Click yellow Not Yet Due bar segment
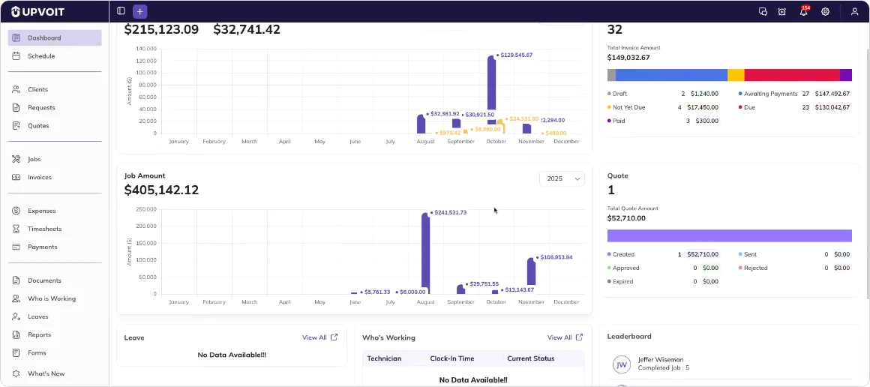The width and height of the screenshot is (870, 387). [x=736, y=75]
